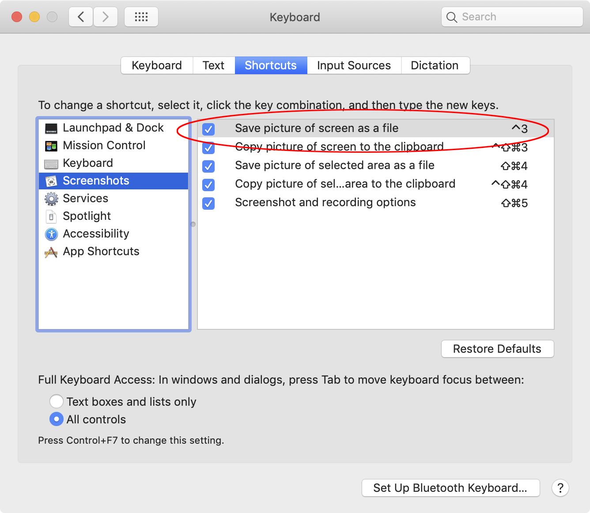Click inside the Search field
Image resolution: width=590 pixels, height=513 pixels.
(x=511, y=17)
